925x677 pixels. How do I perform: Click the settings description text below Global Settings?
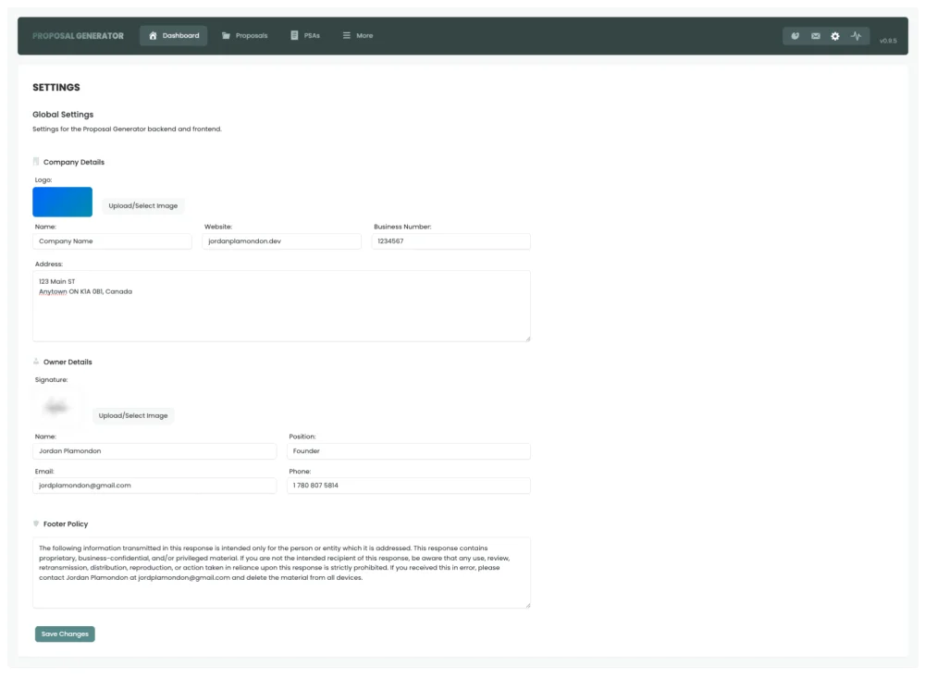(127, 129)
